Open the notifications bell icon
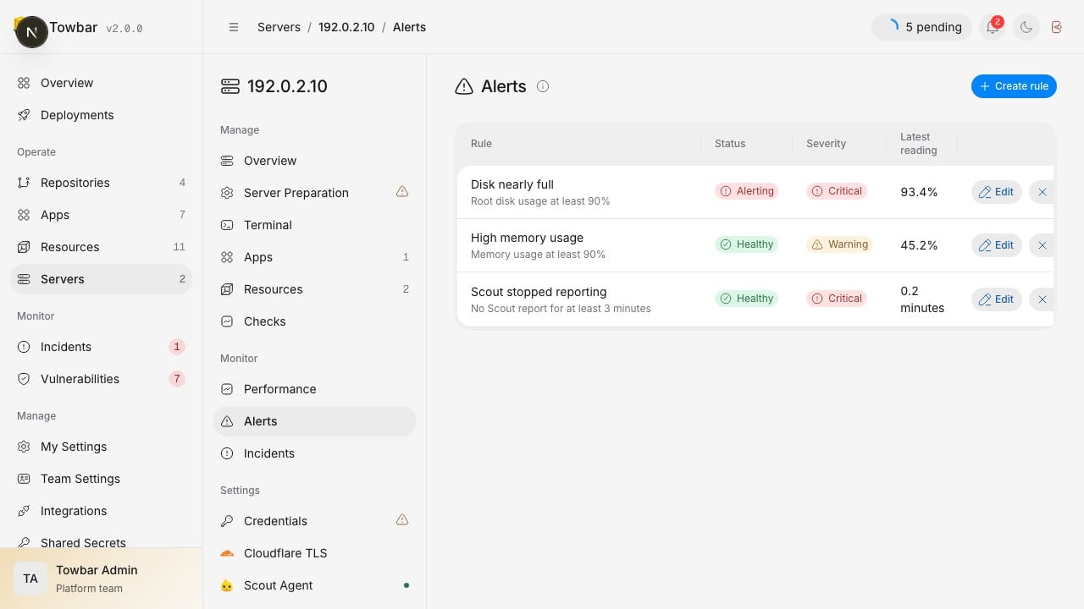This screenshot has height=609, width=1084. tap(993, 27)
